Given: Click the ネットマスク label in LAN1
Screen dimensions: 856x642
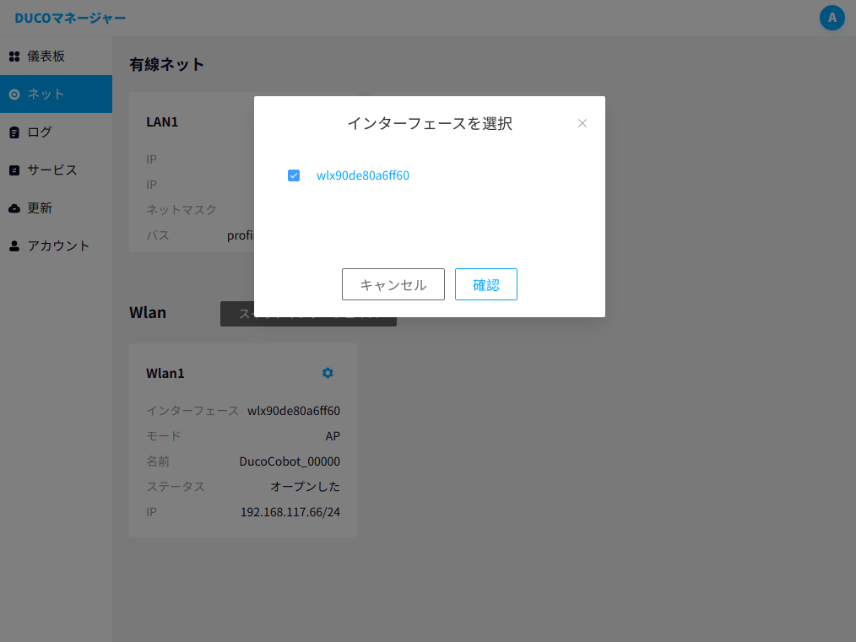Looking at the screenshot, I should (181, 210).
